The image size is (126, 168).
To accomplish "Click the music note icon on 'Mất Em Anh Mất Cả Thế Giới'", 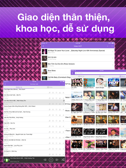I will pyautogui.click(x=50, y=143).
